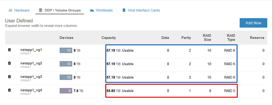The image size is (273, 105).
Task: Click the RAID 5 type cell for netapp1_vg4
Action: point(229,91)
